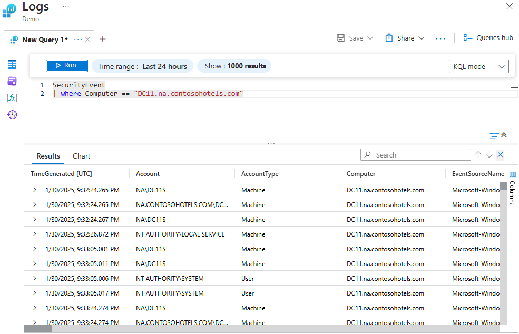Screen dimensions: 519x334
Task: Sort by EventSourceName column header
Action: coord(478,174)
